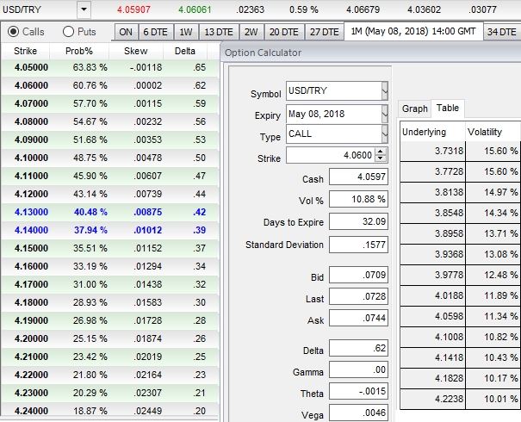This screenshot has height=422, width=521.
Task: Select the 6 DTE expiry tab
Action: (x=156, y=32)
